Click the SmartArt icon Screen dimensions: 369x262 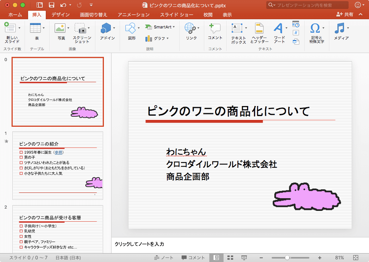tap(149, 27)
